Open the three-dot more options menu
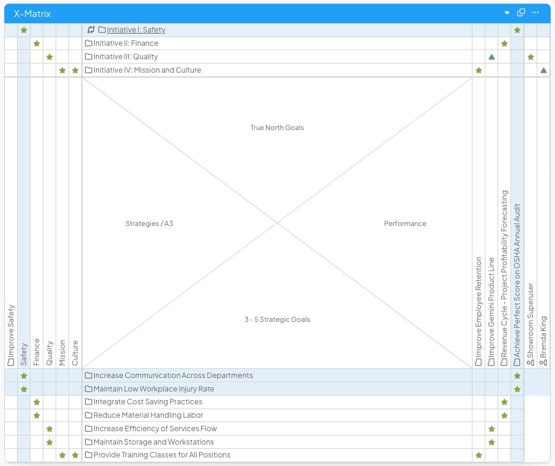 click(535, 13)
